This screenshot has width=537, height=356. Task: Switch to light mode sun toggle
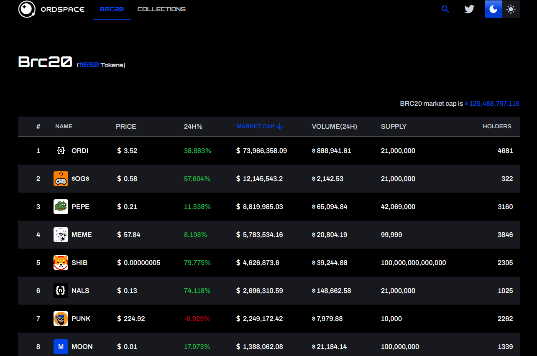coord(511,9)
